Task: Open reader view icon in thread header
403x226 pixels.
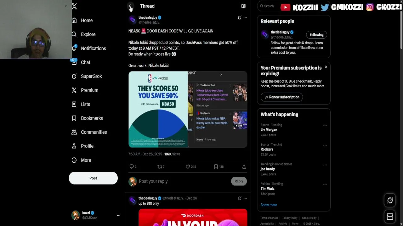Action: click(243, 6)
